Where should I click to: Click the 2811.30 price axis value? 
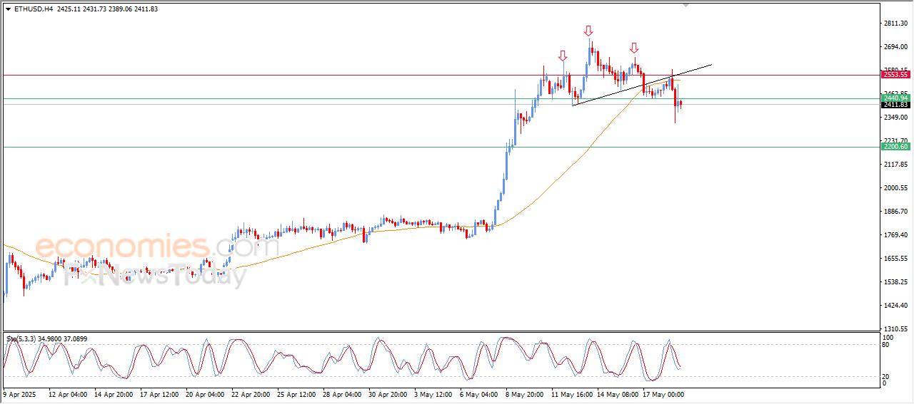point(895,24)
